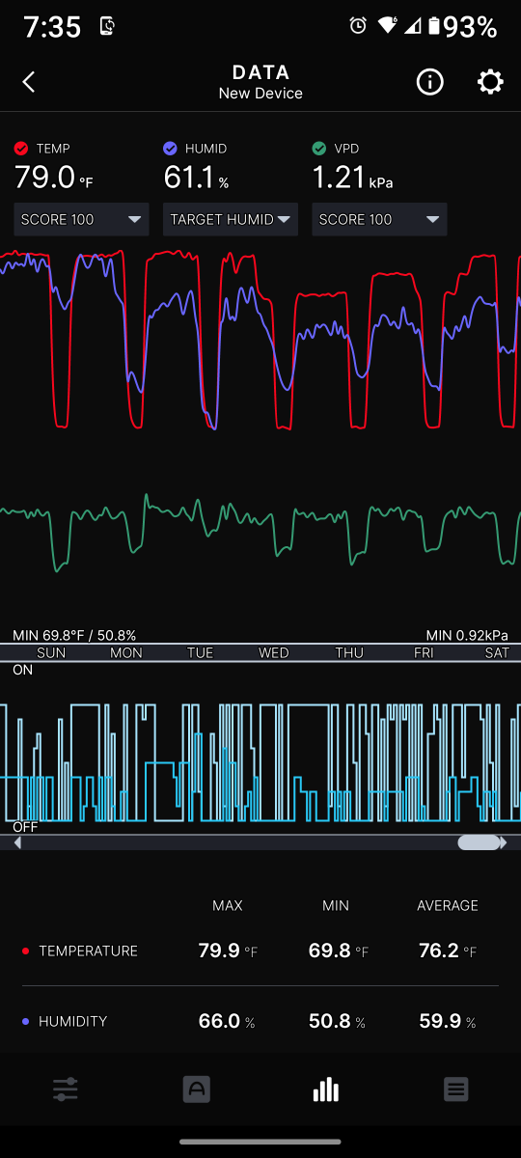The image size is (521, 1158).
Task: Tap the 69.8 °F min temperature value
Action: (339, 951)
